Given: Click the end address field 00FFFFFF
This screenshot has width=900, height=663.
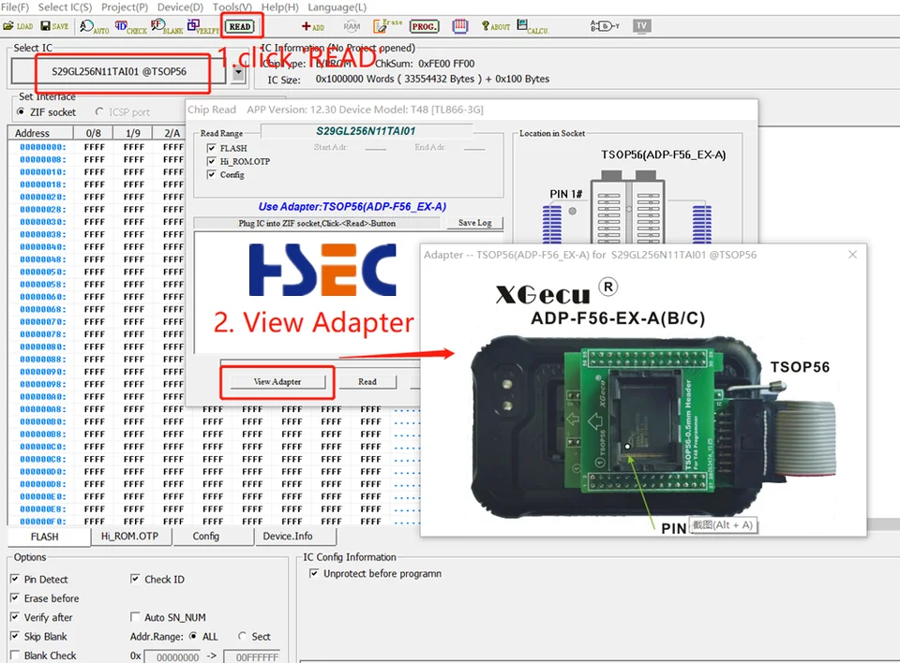Looking at the screenshot, I should click(x=251, y=656).
